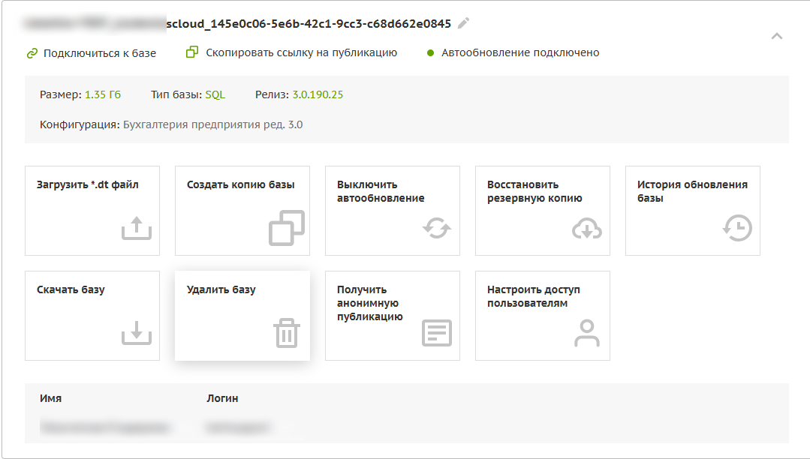Click the trash can icon to delete base

pos(287,333)
